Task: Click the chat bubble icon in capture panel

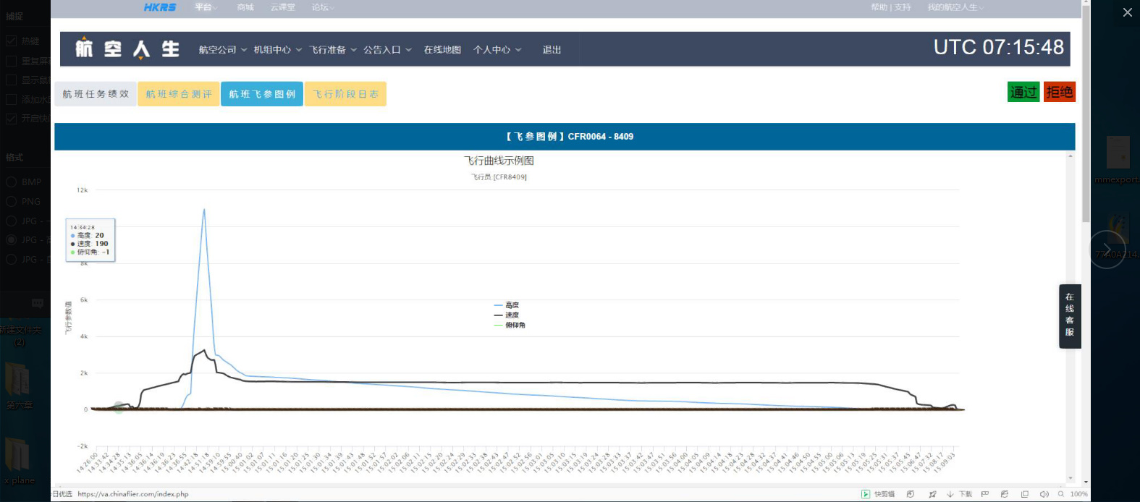Action: pyautogui.click(x=38, y=303)
